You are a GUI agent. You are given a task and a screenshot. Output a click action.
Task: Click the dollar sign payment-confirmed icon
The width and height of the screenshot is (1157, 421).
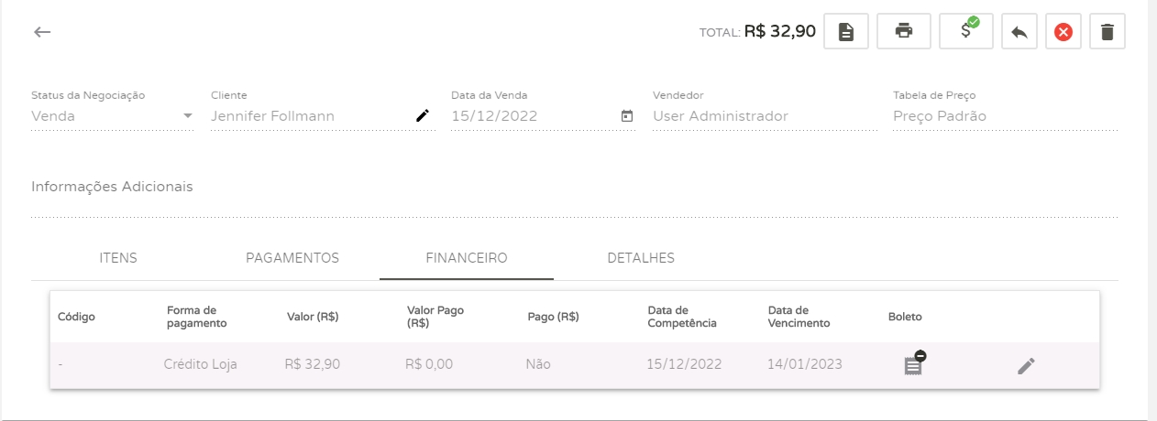(x=966, y=31)
